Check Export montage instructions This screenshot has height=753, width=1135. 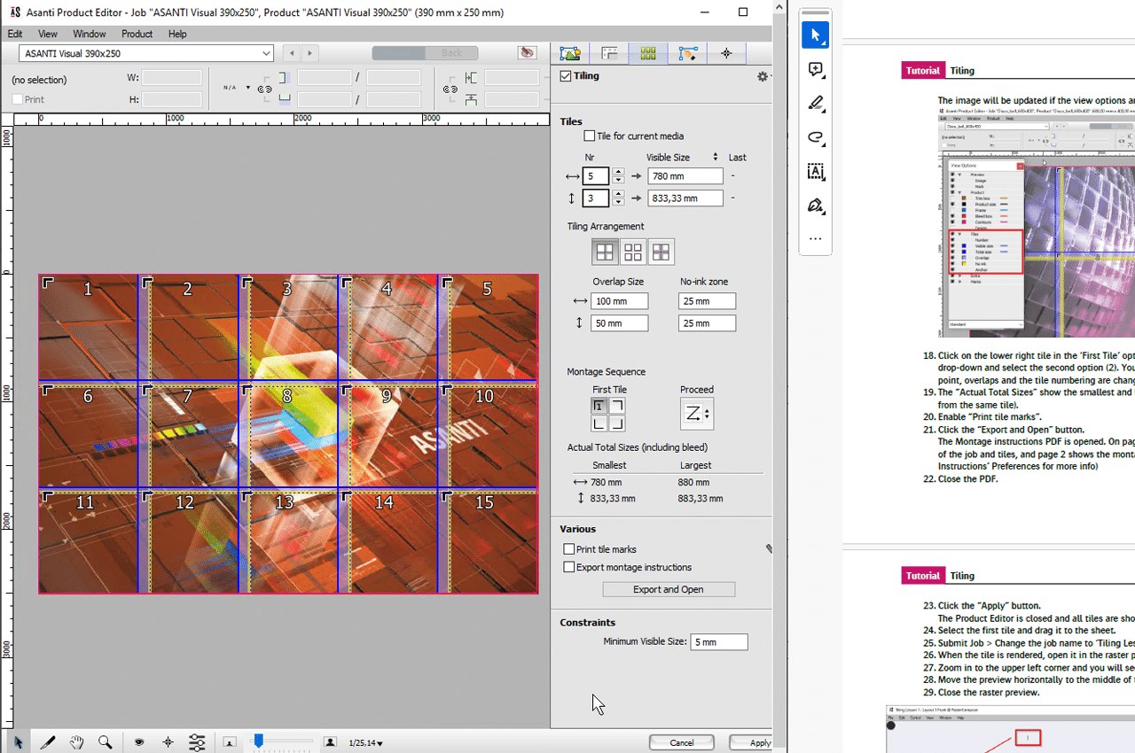[568, 567]
